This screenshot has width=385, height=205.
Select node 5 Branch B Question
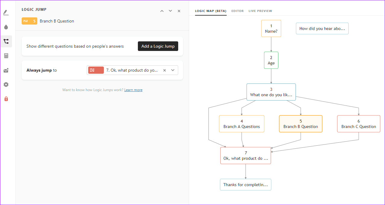[301, 124]
